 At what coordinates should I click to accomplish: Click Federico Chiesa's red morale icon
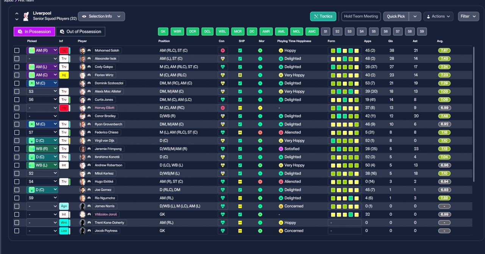(x=260, y=132)
